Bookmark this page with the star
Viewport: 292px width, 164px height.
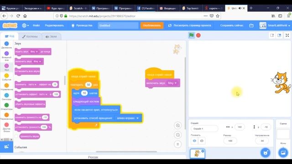[218, 16]
